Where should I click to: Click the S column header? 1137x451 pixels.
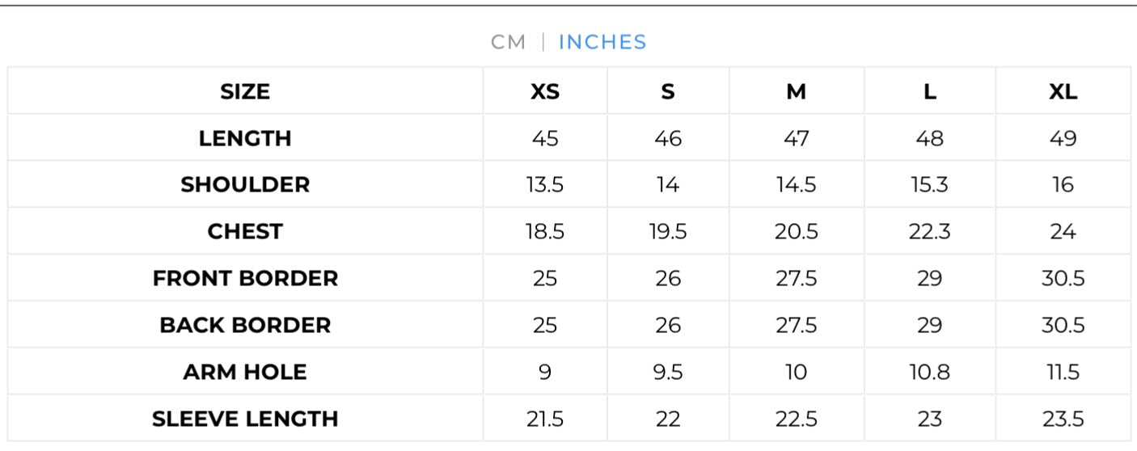click(668, 91)
